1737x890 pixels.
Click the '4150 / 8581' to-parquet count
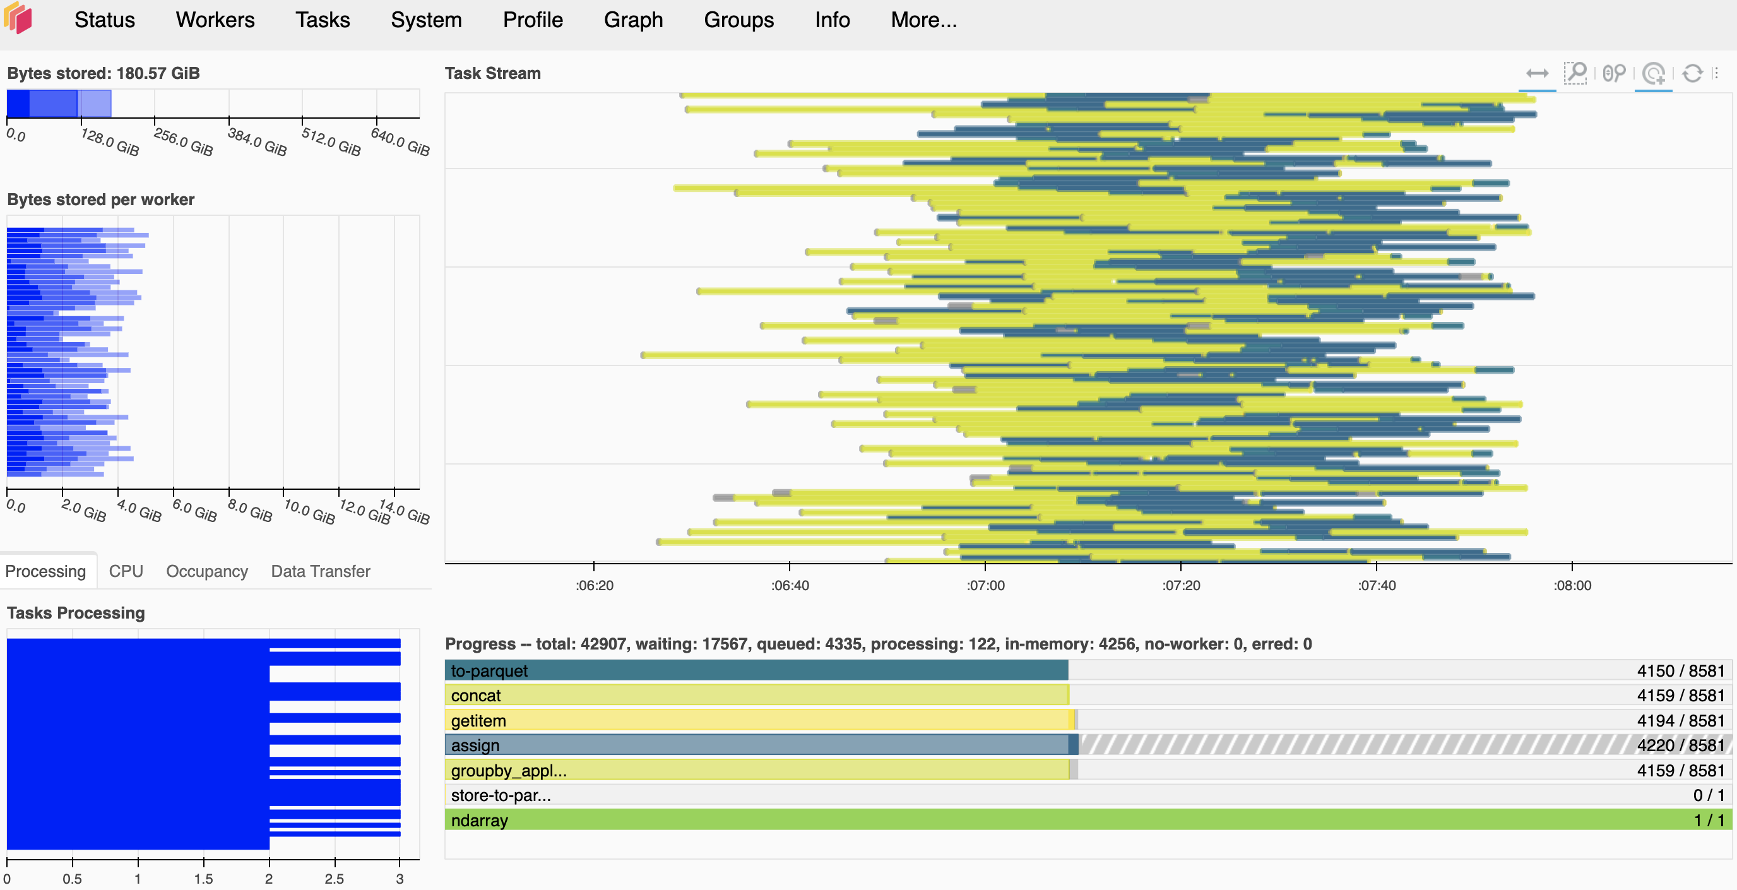coord(1680,671)
